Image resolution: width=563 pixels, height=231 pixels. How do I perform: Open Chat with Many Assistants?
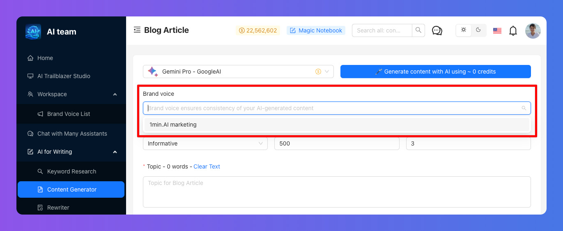(71, 134)
